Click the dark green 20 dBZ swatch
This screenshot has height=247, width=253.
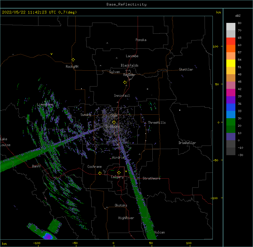[x=231, y=129]
